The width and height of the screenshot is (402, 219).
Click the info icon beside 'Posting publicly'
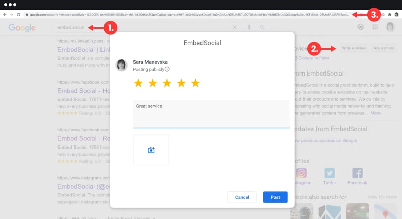coord(167,69)
